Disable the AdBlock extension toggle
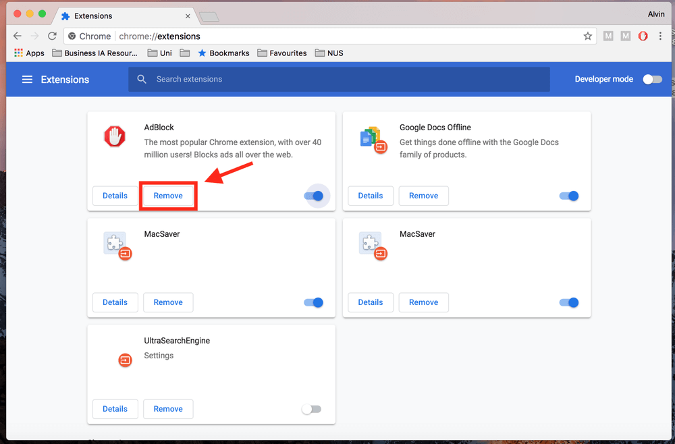 point(314,196)
